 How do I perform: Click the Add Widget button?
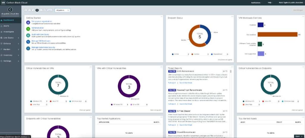click(298, 10)
